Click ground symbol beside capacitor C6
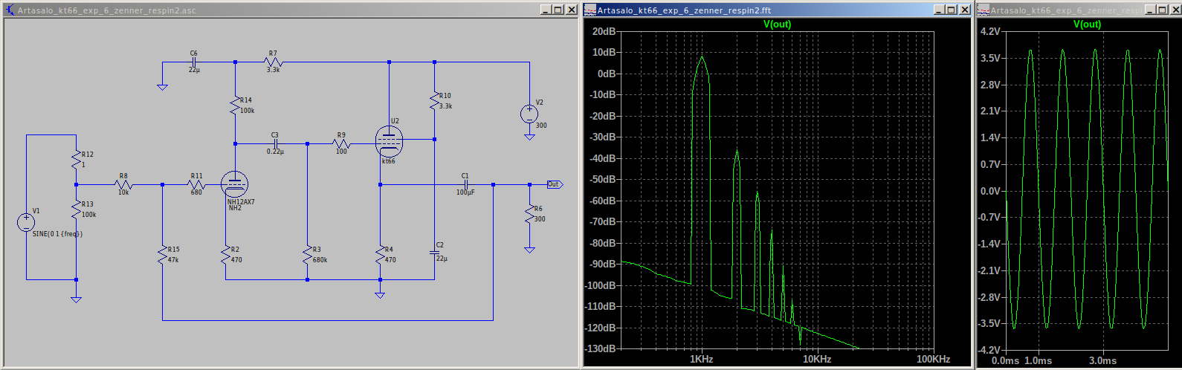The height and width of the screenshot is (370, 1182). [x=162, y=87]
